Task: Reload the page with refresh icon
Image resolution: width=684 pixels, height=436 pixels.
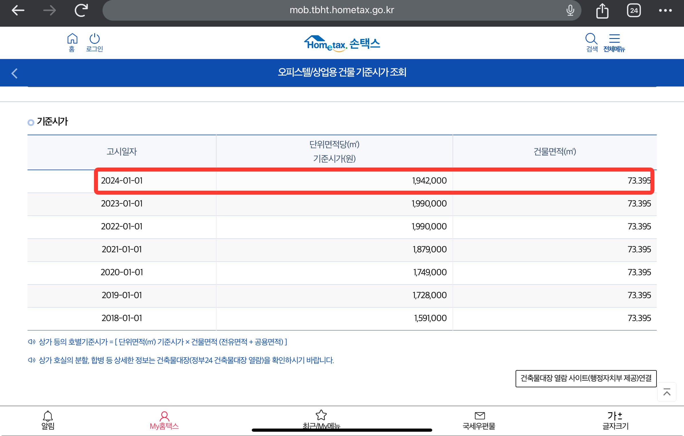Action: pyautogui.click(x=81, y=11)
